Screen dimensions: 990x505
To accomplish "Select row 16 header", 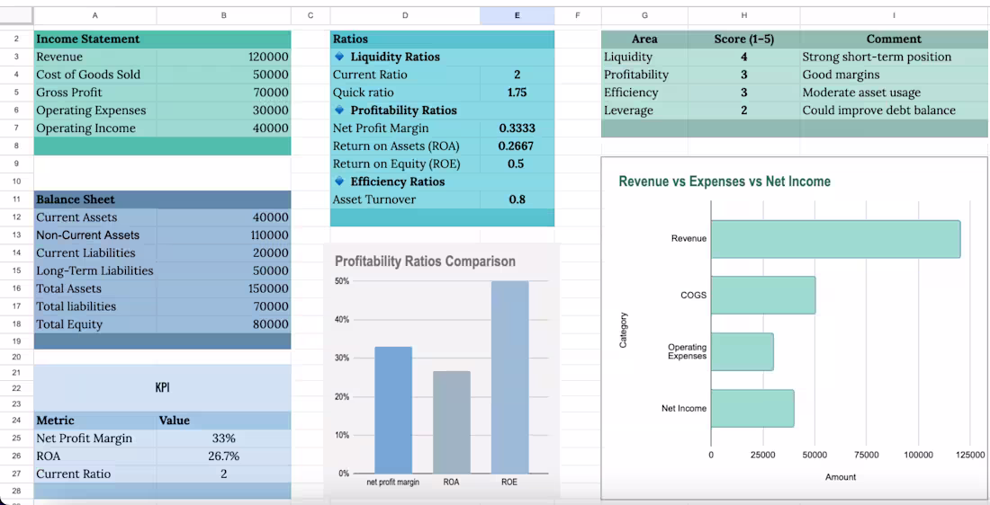I will click(x=17, y=288).
